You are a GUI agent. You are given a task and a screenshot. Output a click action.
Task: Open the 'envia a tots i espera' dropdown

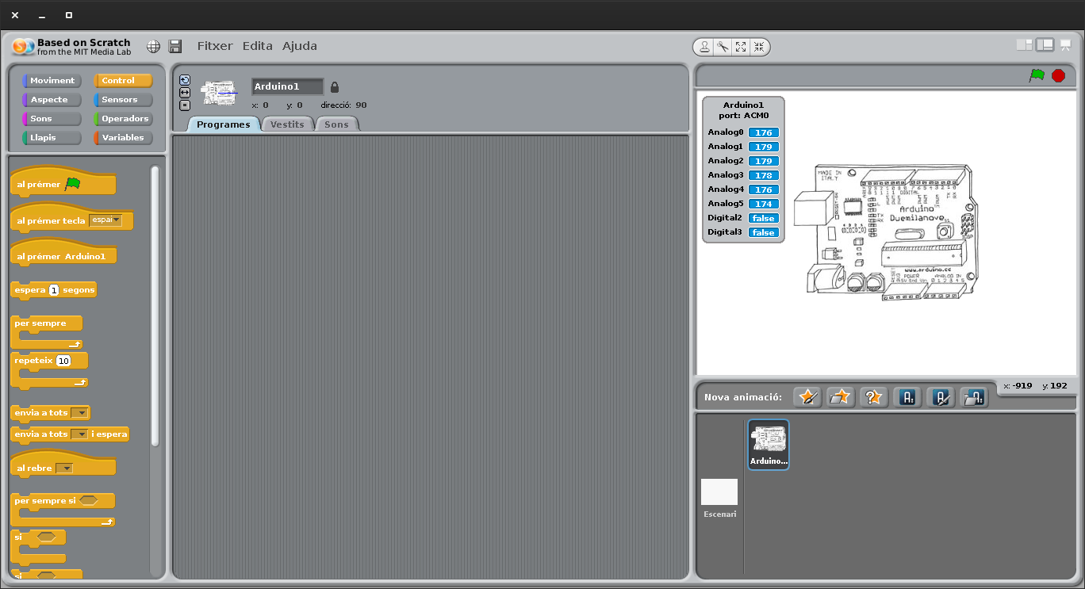coord(79,434)
